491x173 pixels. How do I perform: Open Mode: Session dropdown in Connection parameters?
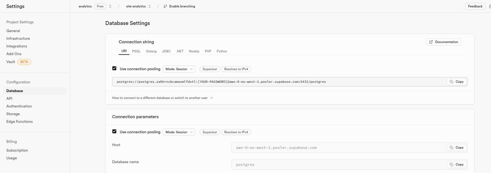coord(179,132)
